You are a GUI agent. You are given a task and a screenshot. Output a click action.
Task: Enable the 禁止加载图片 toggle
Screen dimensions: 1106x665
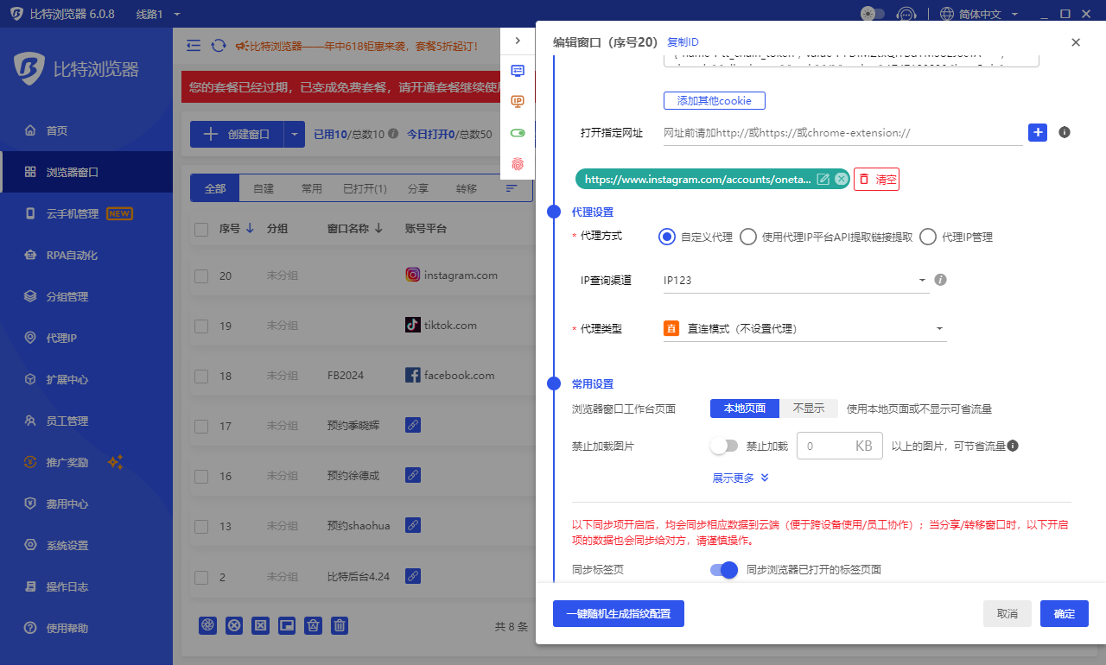(x=725, y=446)
